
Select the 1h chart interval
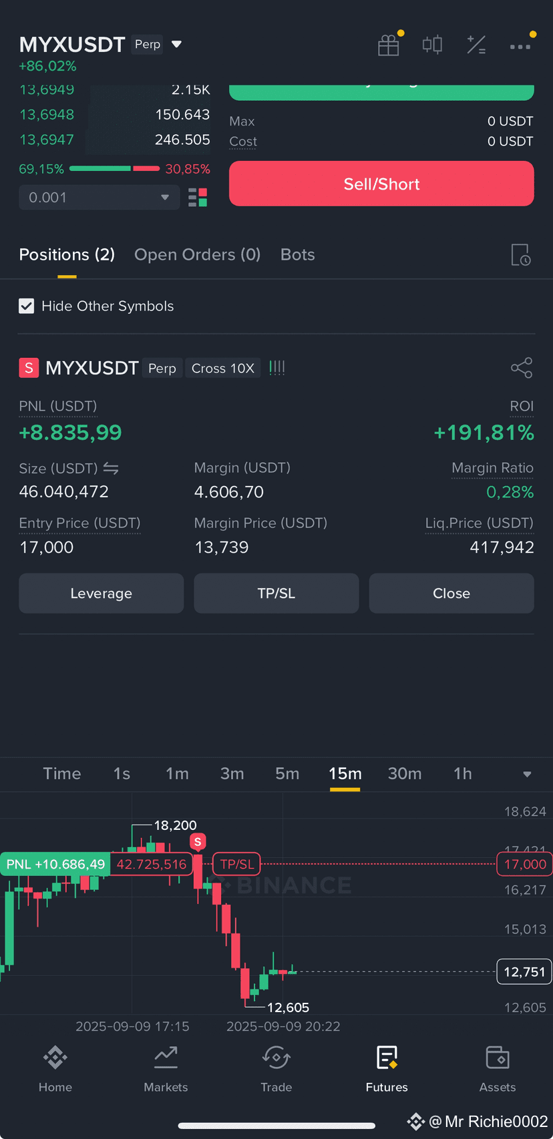tap(463, 774)
